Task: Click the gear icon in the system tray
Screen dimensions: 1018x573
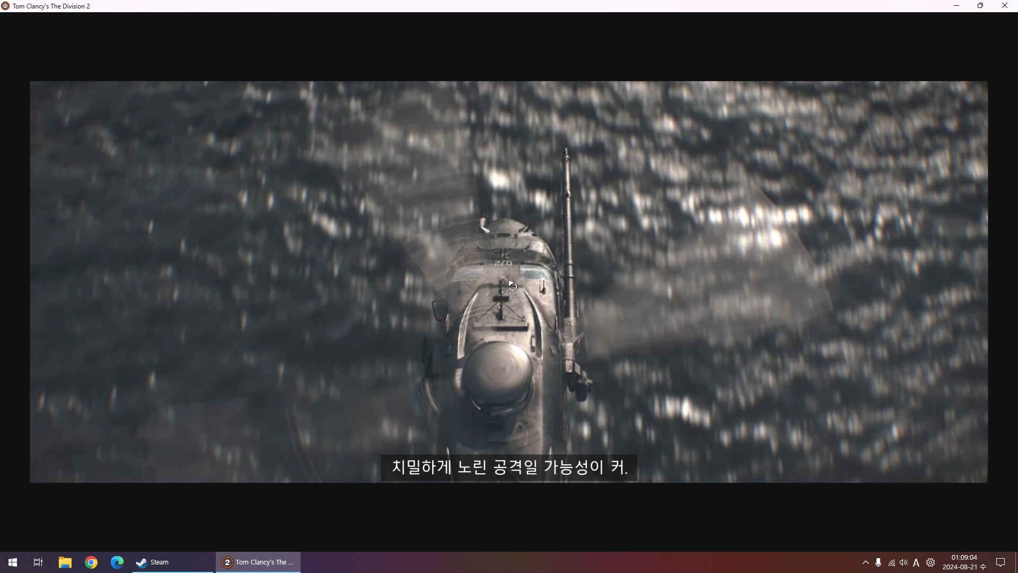Action: click(931, 562)
